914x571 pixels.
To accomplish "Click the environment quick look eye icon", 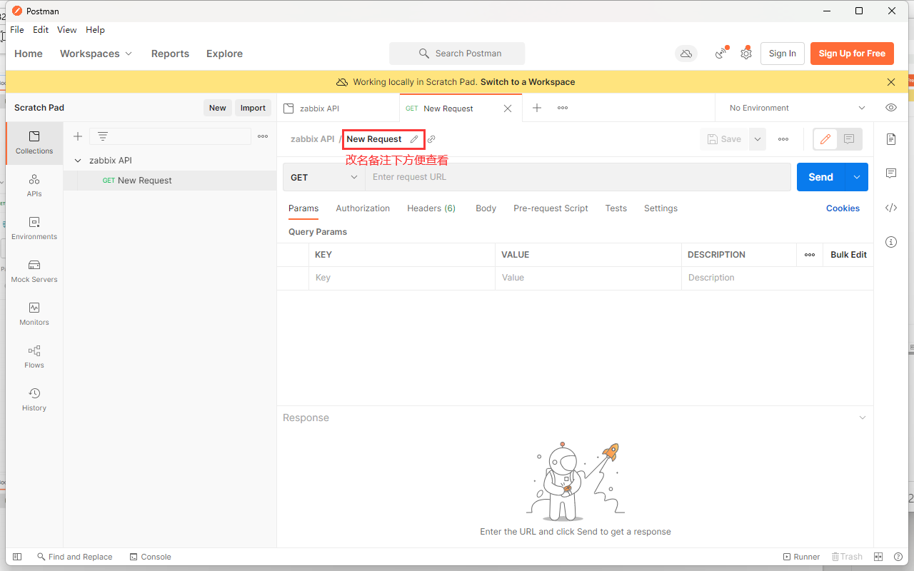I will click(x=891, y=108).
